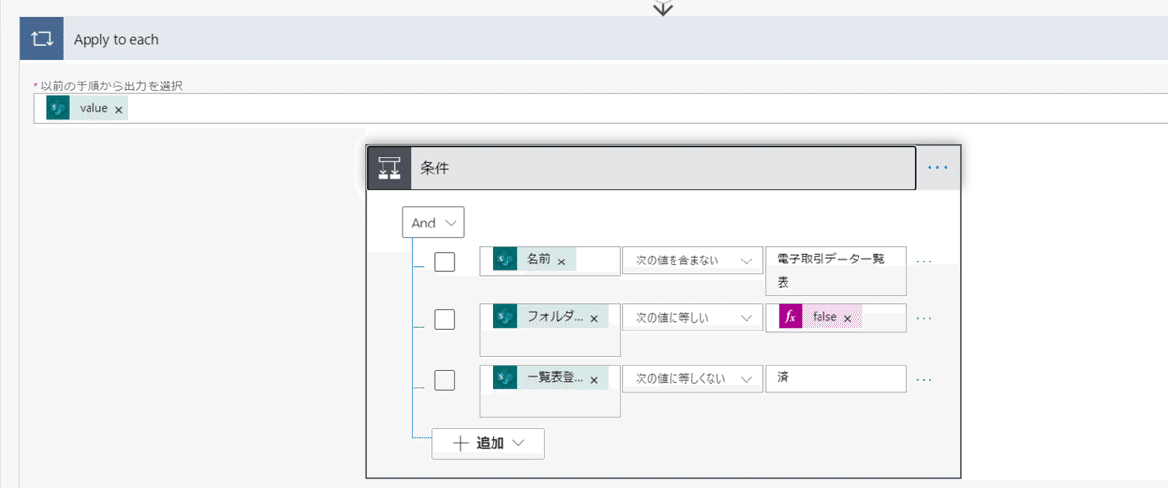
Task: Open the 次の値に等しい operator dropdown
Action: pyautogui.click(x=692, y=318)
